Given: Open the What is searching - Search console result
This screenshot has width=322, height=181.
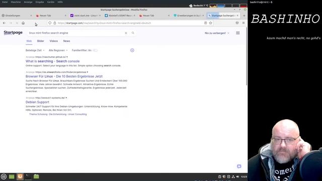Looking at the screenshot, I should point(52,61).
